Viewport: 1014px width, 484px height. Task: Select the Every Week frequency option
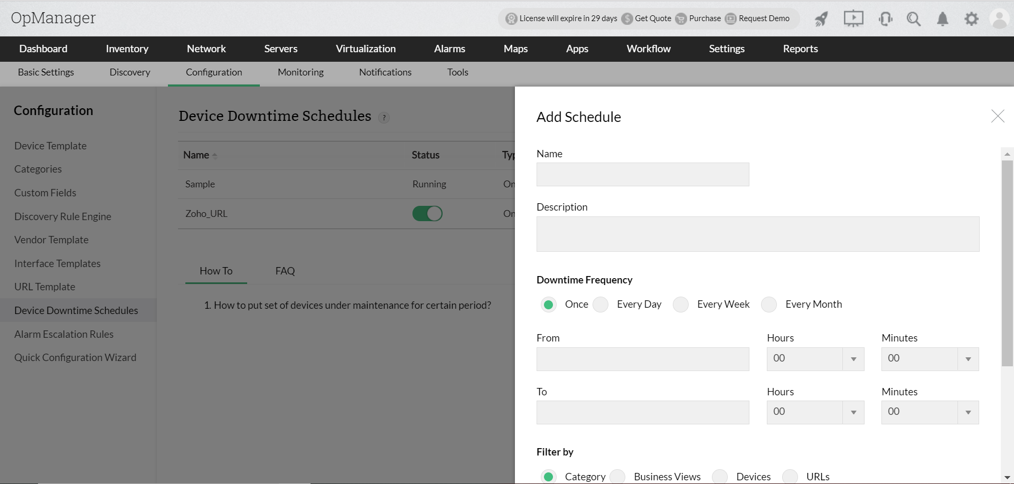pyautogui.click(x=681, y=305)
